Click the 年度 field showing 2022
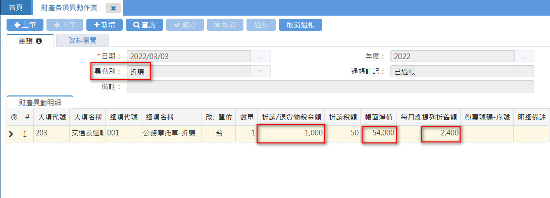This screenshot has width=550, height=198. (x=453, y=56)
